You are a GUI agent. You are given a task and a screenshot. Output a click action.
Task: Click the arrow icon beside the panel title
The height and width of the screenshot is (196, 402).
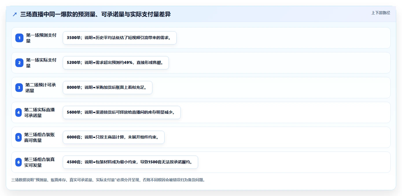(15, 14)
